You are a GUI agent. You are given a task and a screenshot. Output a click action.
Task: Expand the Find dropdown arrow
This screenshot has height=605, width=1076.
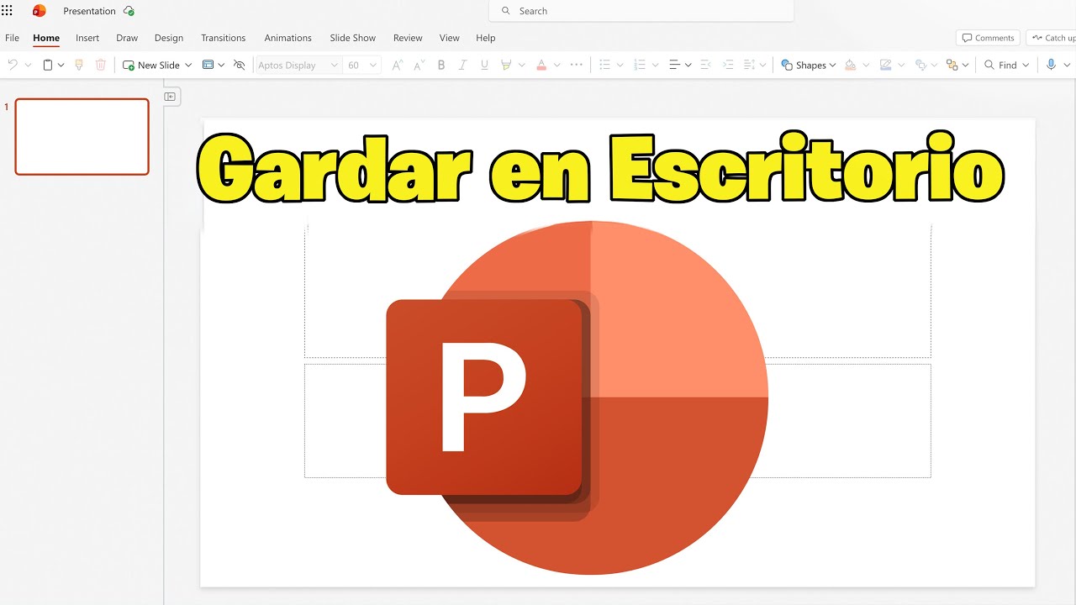[1026, 65]
